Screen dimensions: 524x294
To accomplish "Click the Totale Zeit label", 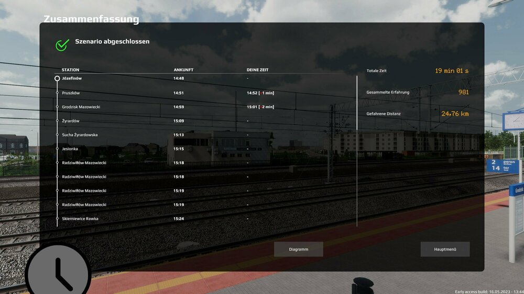I will tap(377, 71).
